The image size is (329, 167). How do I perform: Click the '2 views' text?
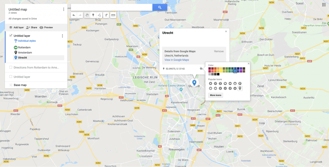13,13
